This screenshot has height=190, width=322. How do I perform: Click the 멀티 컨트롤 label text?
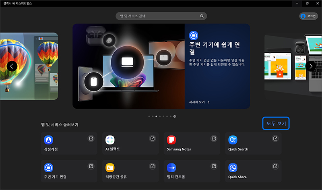pyautogui.click(x=176, y=177)
